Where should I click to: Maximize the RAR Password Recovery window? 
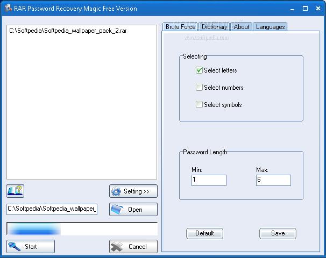tap(305, 9)
